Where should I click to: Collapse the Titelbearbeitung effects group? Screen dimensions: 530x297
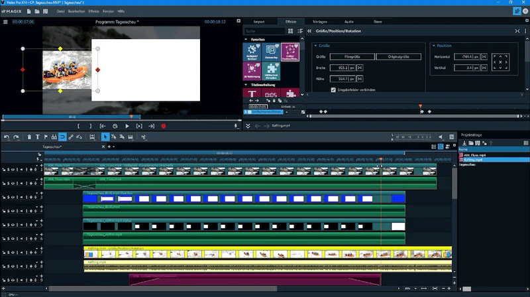point(246,85)
